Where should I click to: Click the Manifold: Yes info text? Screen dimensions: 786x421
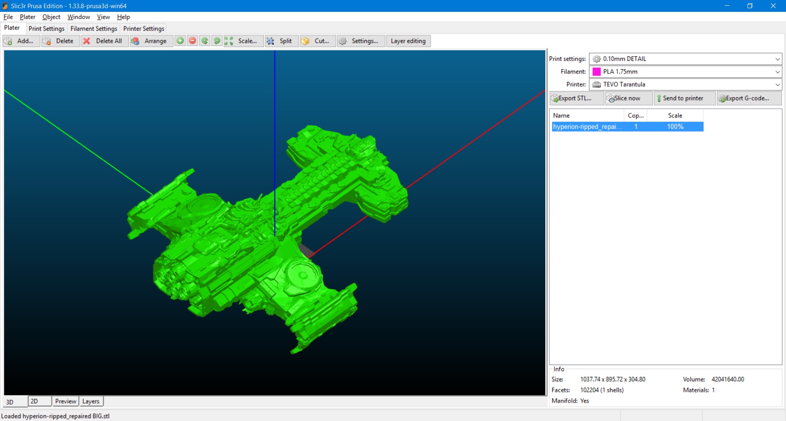570,401
